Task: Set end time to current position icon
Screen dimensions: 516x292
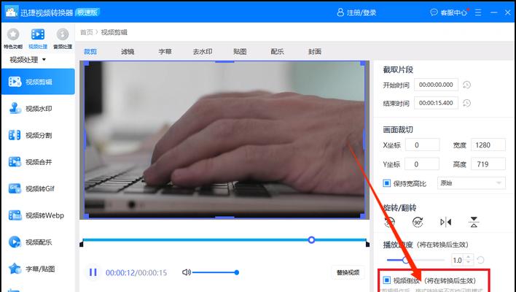Action: pos(466,103)
